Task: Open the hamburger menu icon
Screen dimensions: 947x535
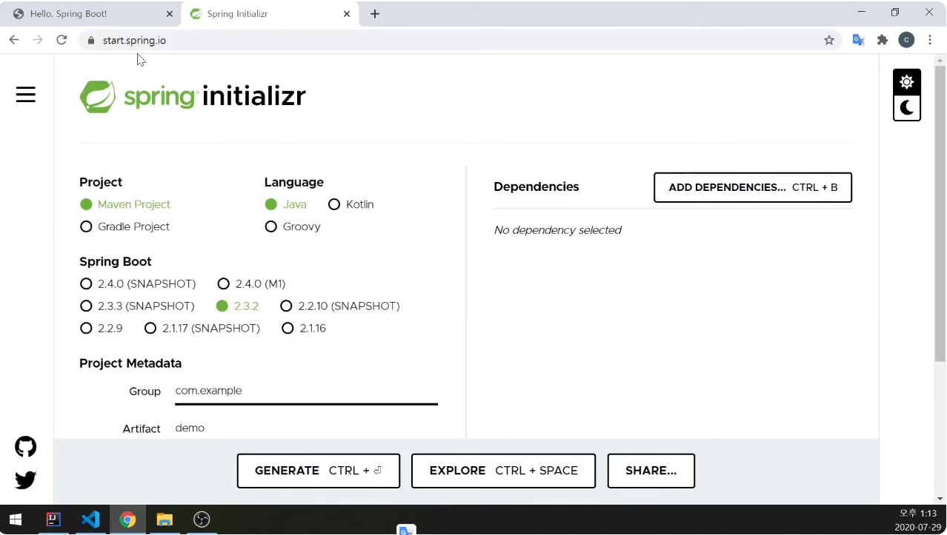Action: (x=26, y=95)
